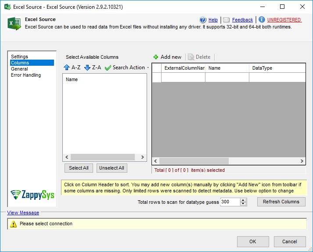Click the grid horizontal scrollbar thumb
This screenshot has height=252, width=313.
pos(194,161)
